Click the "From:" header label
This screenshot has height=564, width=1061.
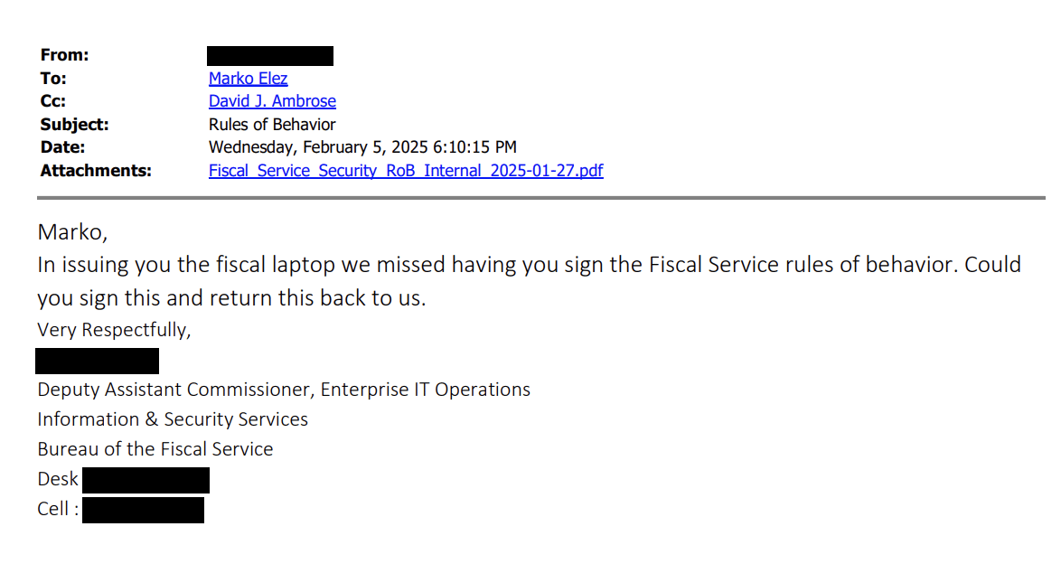[64, 55]
